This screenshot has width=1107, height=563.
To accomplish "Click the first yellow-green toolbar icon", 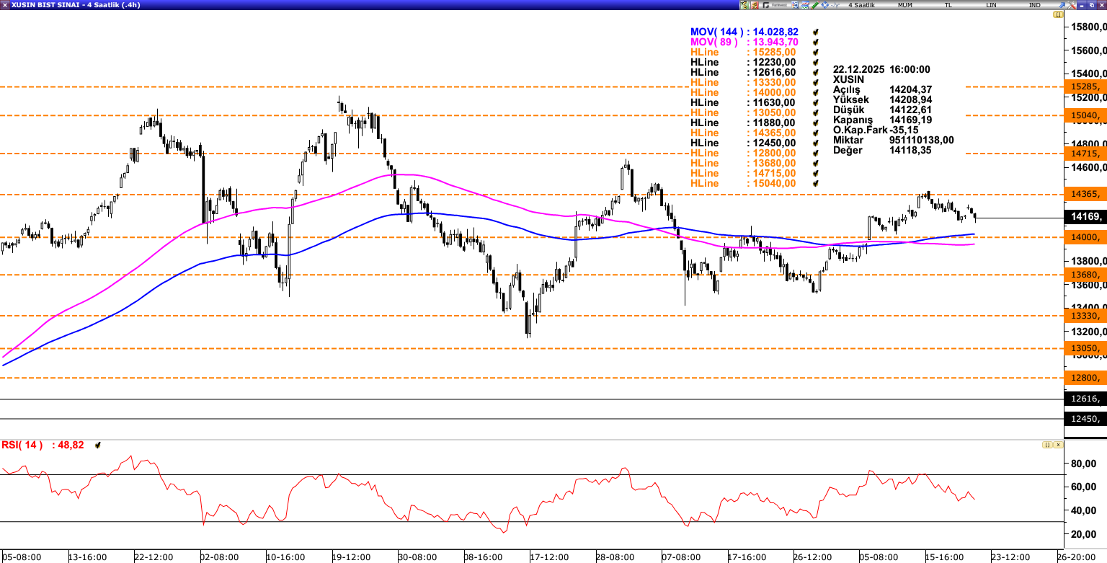I will 744,5.
